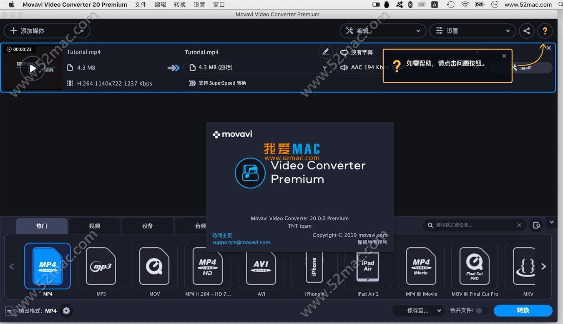Click the supportcn@movavi.com email link

click(x=241, y=242)
